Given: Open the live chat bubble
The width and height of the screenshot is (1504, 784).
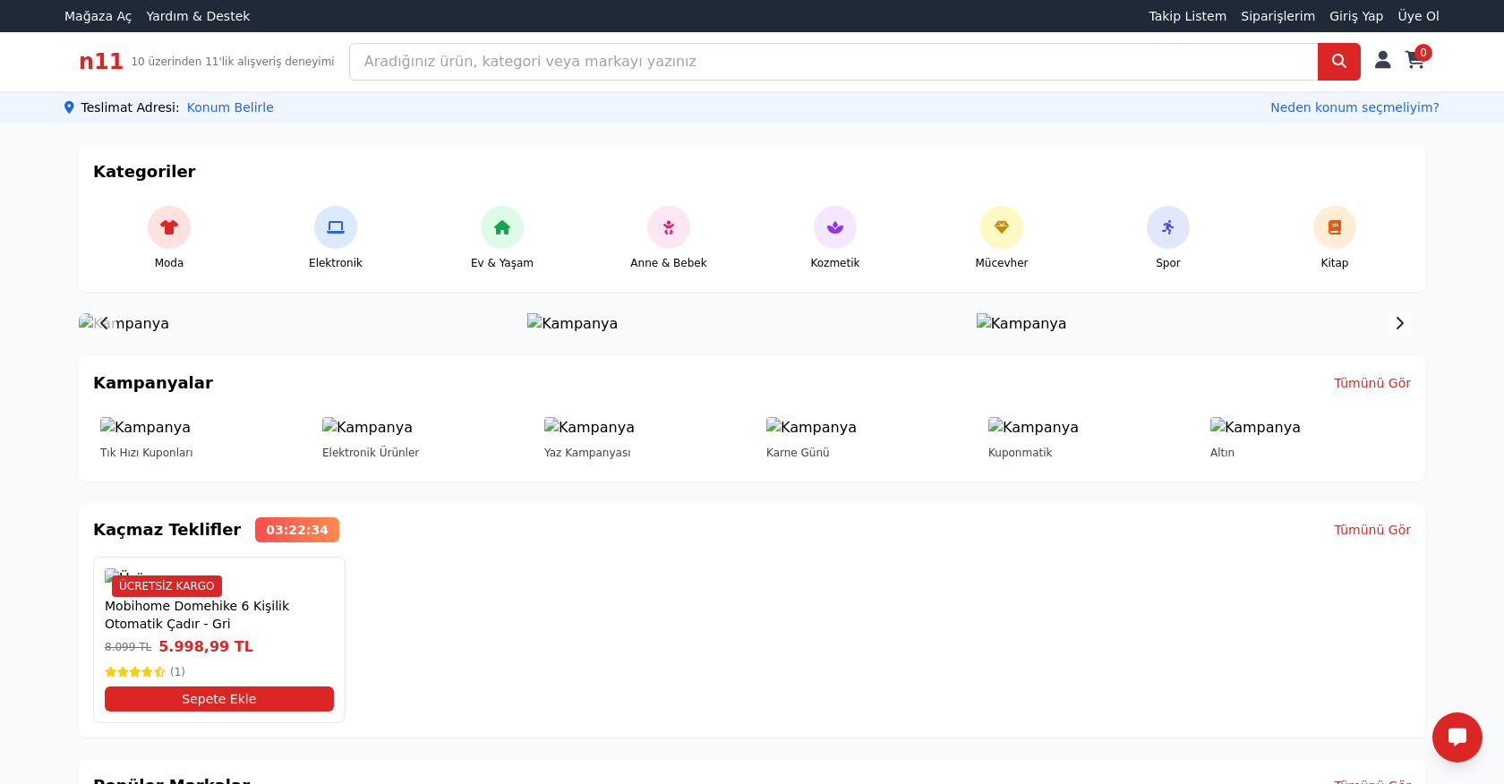Looking at the screenshot, I should pos(1457,737).
